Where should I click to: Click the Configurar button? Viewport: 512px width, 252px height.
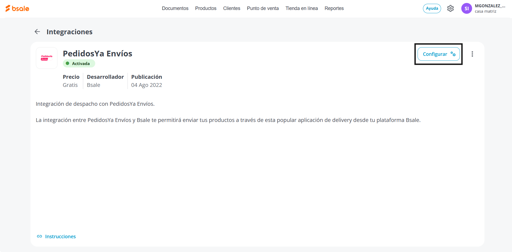coord(439,54)
